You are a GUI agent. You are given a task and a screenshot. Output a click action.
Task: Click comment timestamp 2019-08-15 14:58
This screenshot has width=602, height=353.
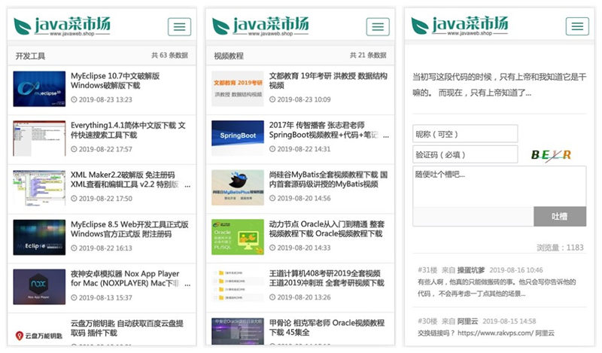pos(509,321)
